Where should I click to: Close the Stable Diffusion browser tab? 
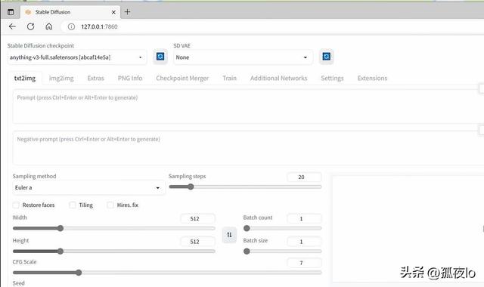tap(113, 12)
